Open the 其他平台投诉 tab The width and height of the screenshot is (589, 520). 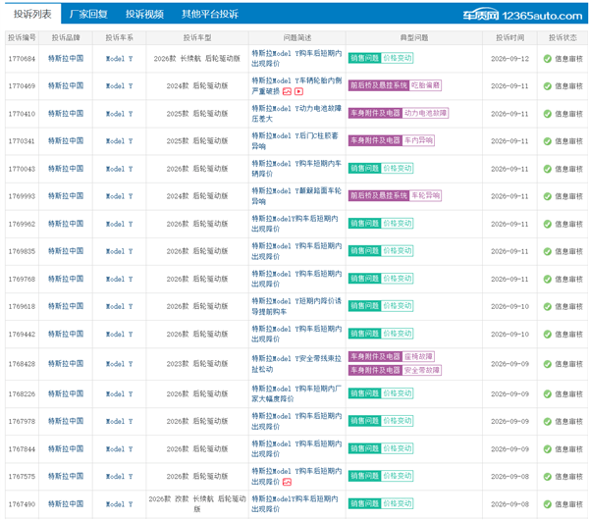pyautogui.click(x=210, y=15)
